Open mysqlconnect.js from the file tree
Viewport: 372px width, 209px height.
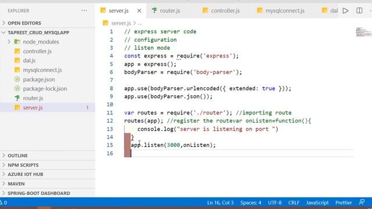42,70
